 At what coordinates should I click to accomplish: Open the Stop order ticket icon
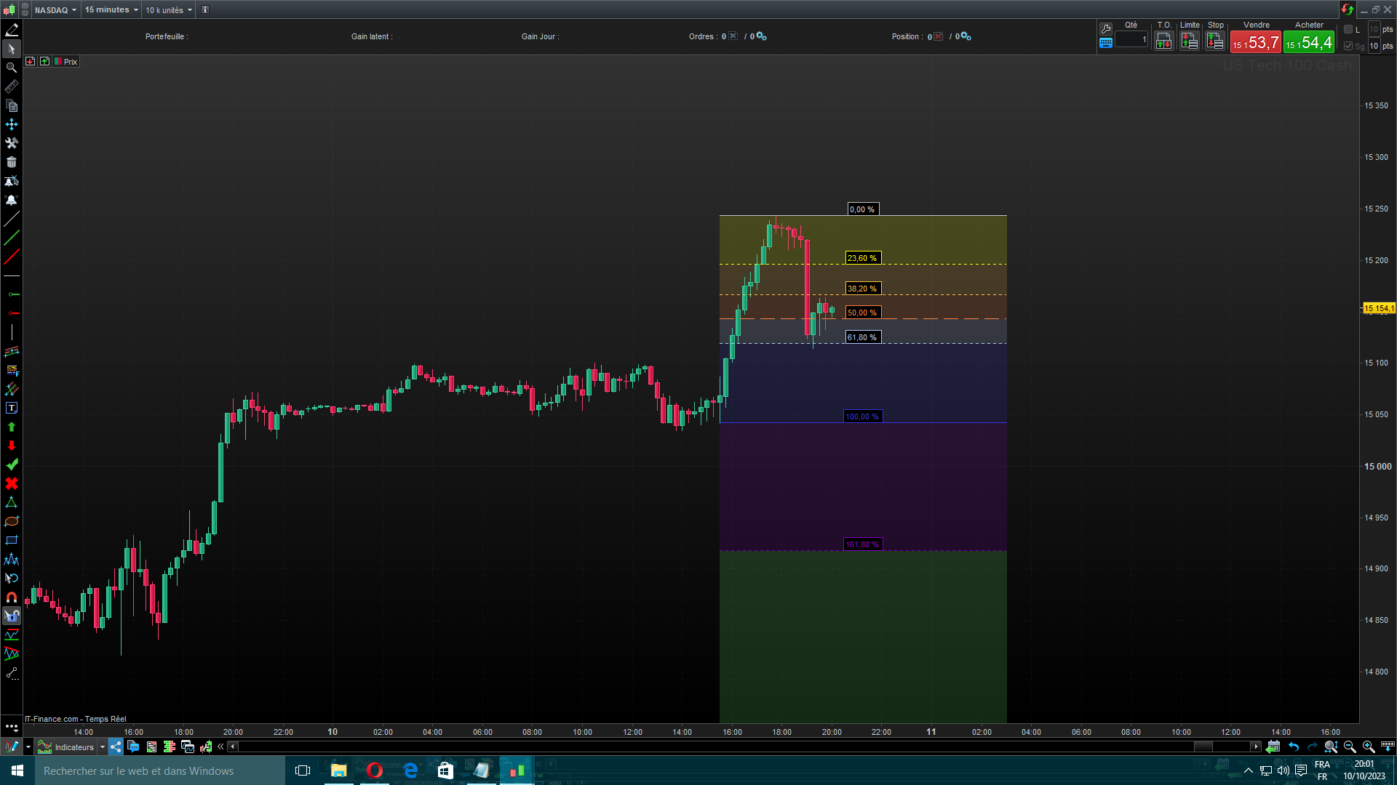[1214, 41]
